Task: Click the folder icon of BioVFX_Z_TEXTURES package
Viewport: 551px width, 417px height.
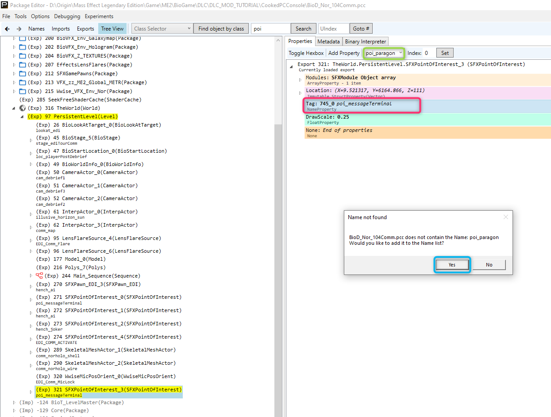Action: tap(23, 56)
